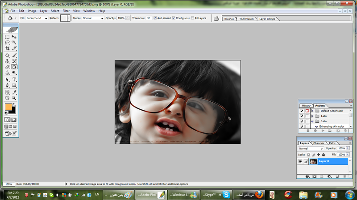Uncheck the Anti-aliased checkbox
The image size is (357, 200).
tap(155, 18)
